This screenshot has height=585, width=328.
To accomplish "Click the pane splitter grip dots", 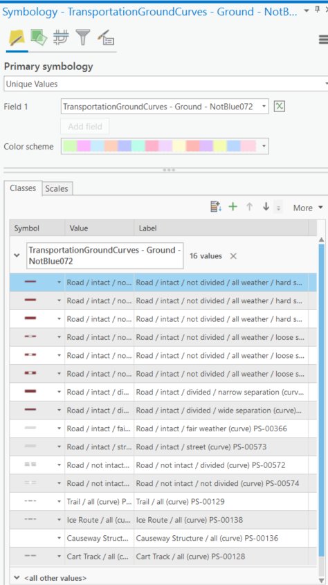I will click(x=169, y=170).
